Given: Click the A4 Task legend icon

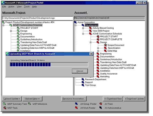Looking at the screenshot, I should click(x=101, y=104).
